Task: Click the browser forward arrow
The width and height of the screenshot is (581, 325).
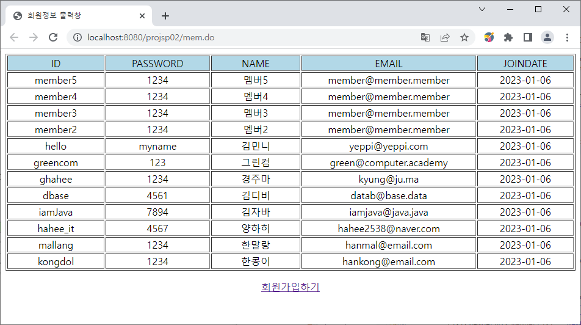Action: point(34,37)
